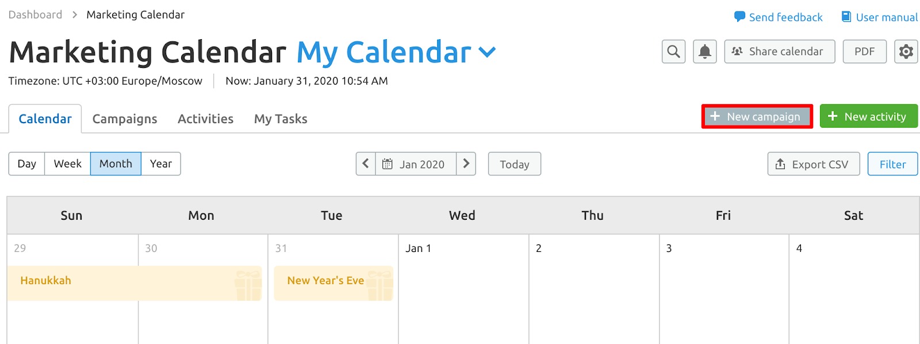Viewport: 920px width, 344px height.
Task: Switch view to Day
Action: 26,164
